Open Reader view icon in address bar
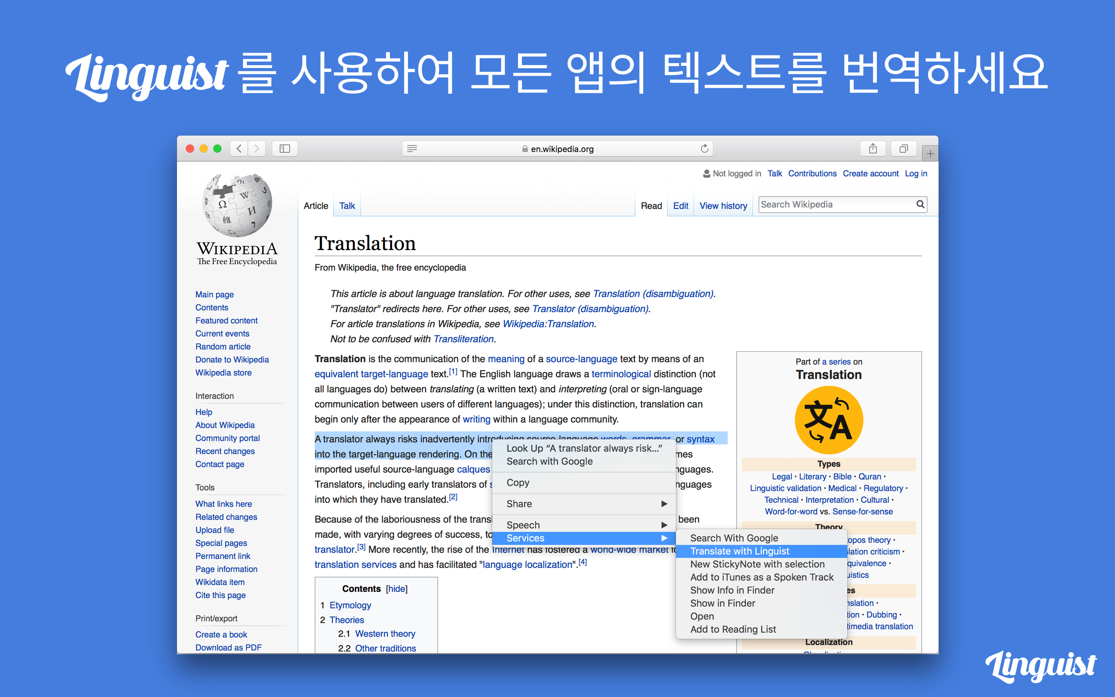The height and width of the screenshot is (697, 1115). click(x=412, y=148)
